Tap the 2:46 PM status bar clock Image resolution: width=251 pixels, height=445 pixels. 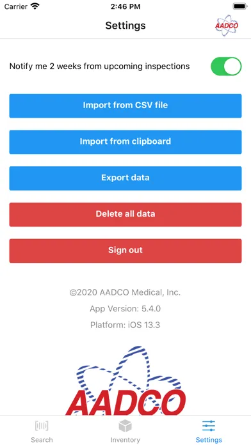tap(125, 6)
